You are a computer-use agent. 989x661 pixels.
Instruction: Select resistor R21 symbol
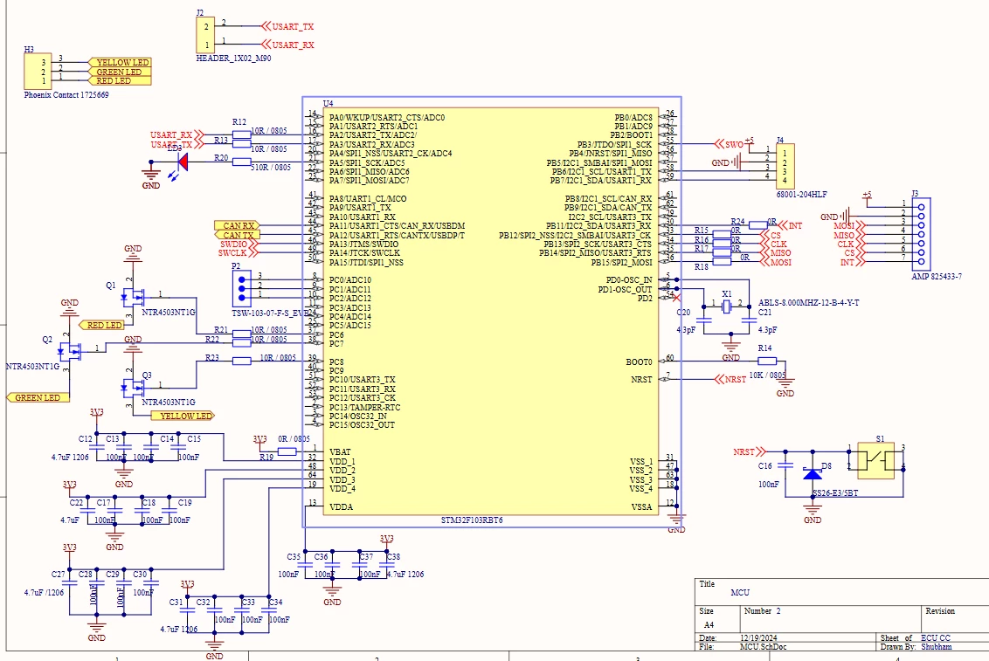pos(242,334)
